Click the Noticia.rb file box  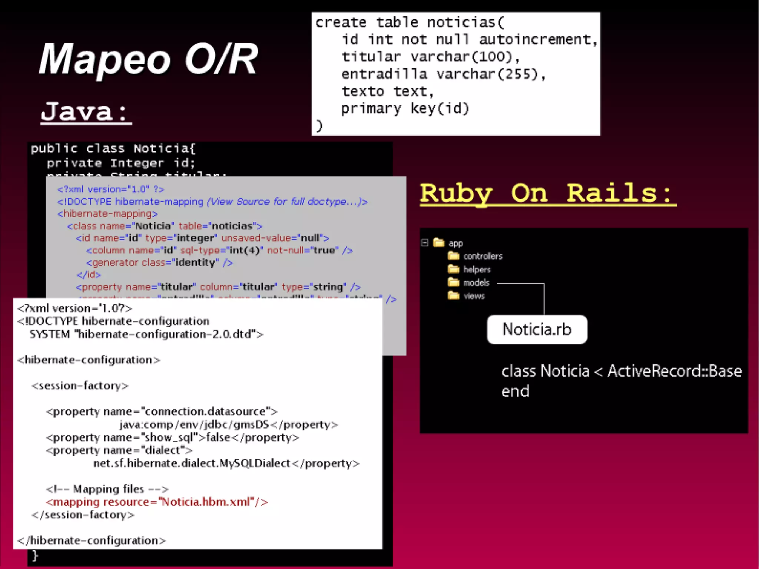point(537,330)
